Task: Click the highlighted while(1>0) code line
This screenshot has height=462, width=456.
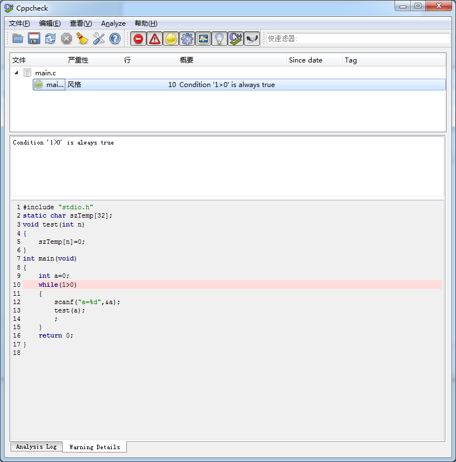Action: (232, 285)
